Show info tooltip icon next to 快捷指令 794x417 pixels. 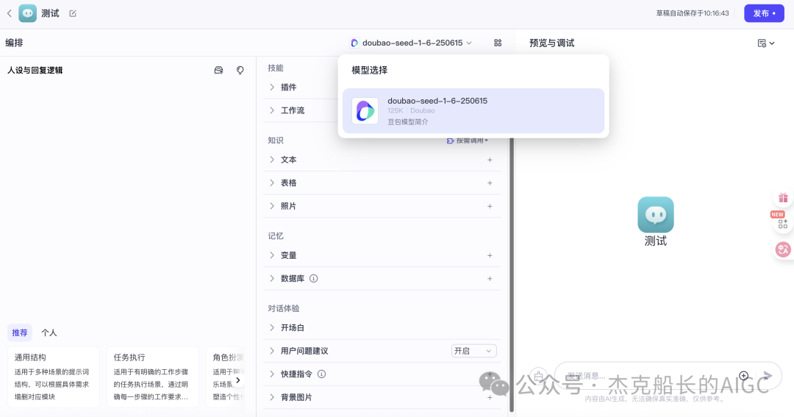[x=321, y=374]
